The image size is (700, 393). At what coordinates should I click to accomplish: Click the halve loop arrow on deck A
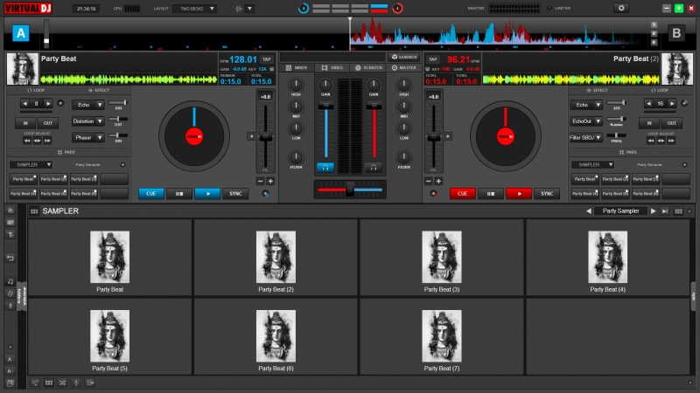coord(24,104)
